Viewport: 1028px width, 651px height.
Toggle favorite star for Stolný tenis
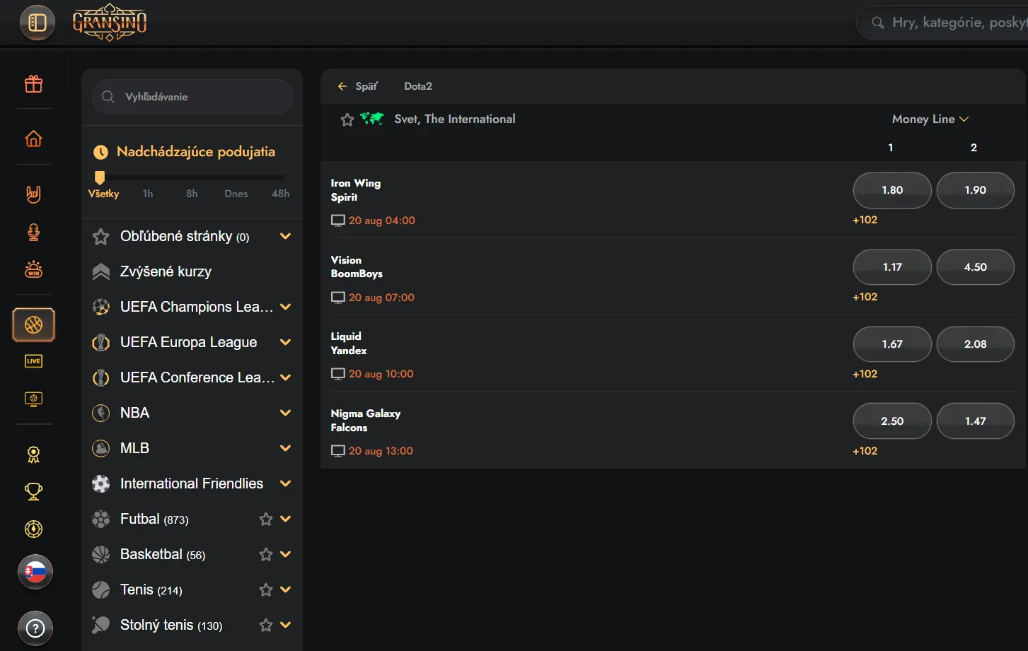[x=266, y=625]
